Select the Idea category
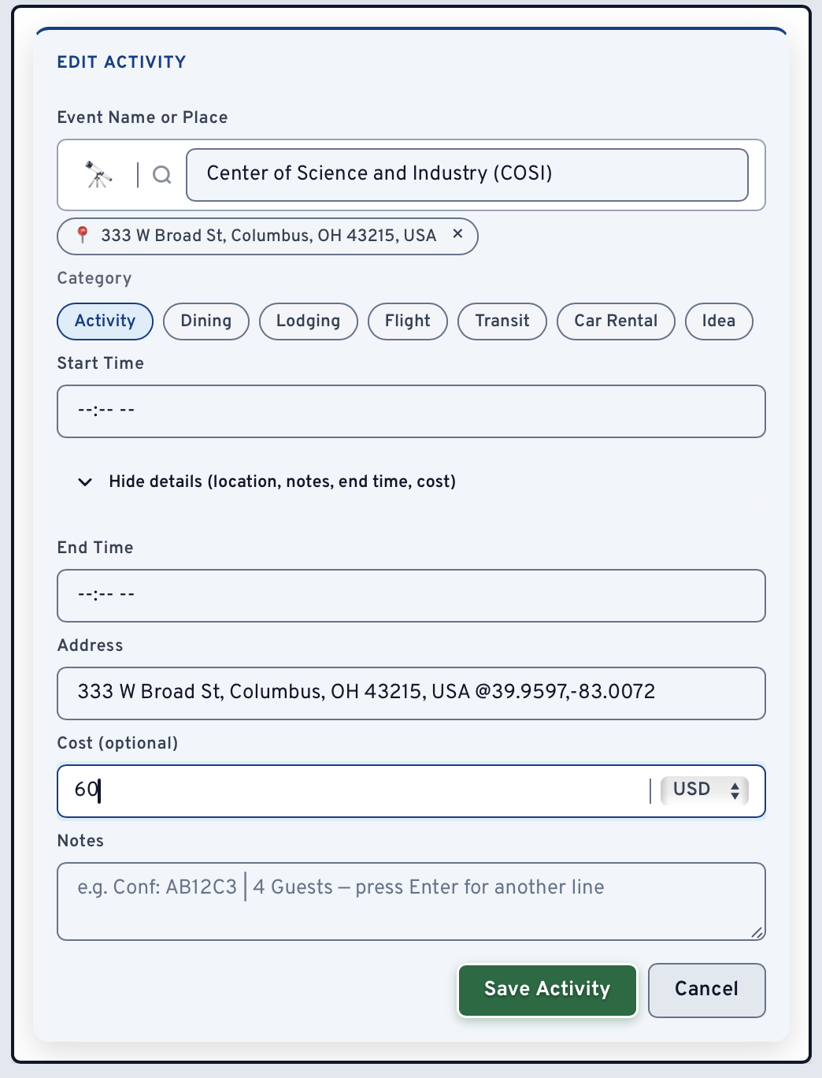This screenshot has width=822, height=1078. tap(719, 322)
